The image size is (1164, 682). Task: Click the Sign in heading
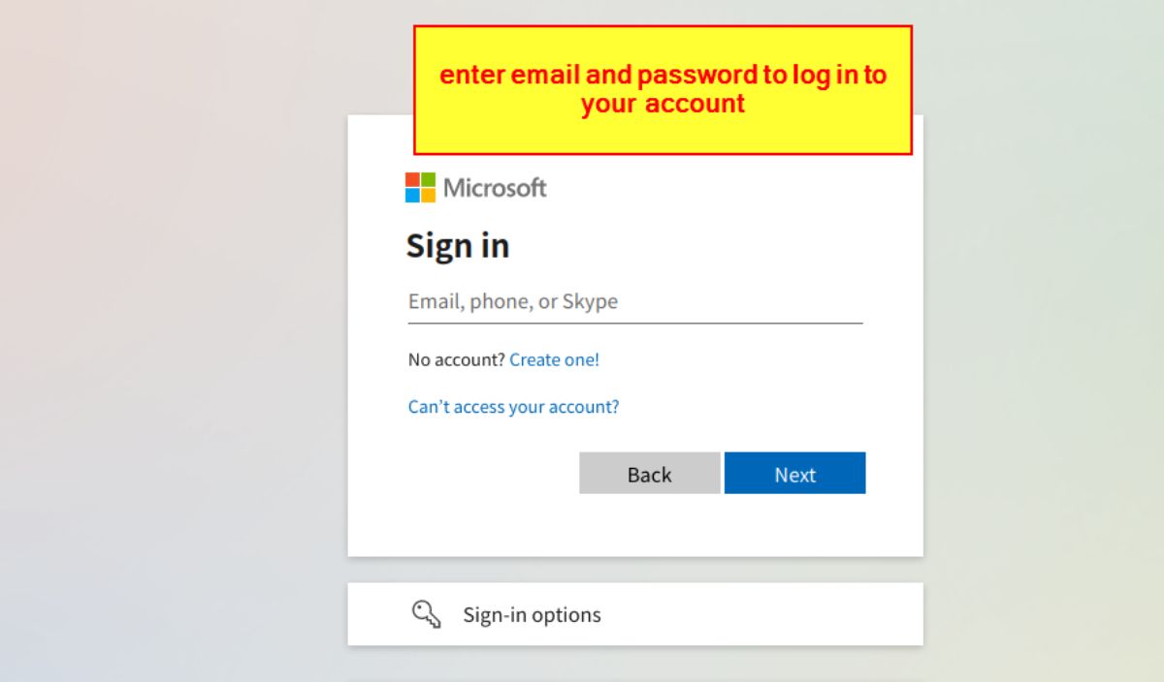coord(457,246)
